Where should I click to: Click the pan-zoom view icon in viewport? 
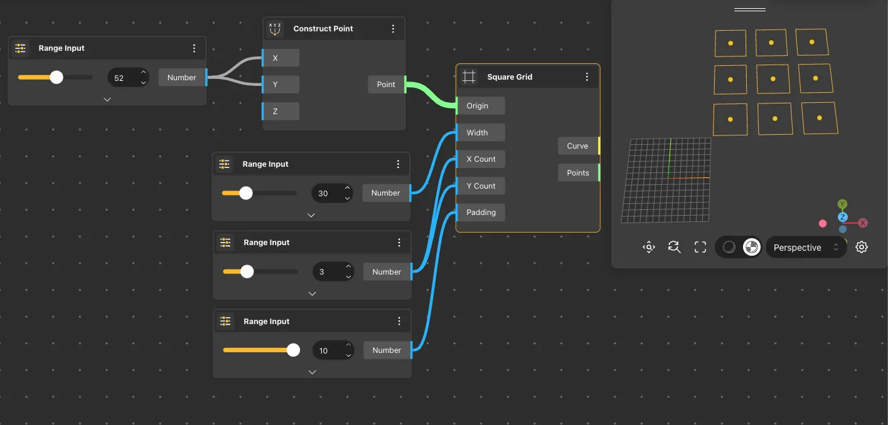(x=649, y=247)
